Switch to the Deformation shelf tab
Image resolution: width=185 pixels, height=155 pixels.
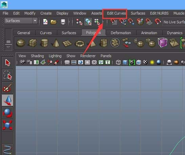click(121, 33)
